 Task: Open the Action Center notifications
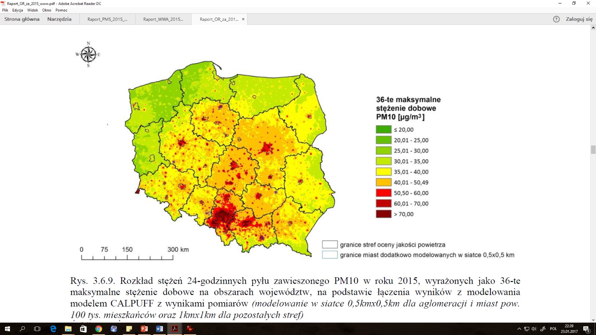pos(586,329)
